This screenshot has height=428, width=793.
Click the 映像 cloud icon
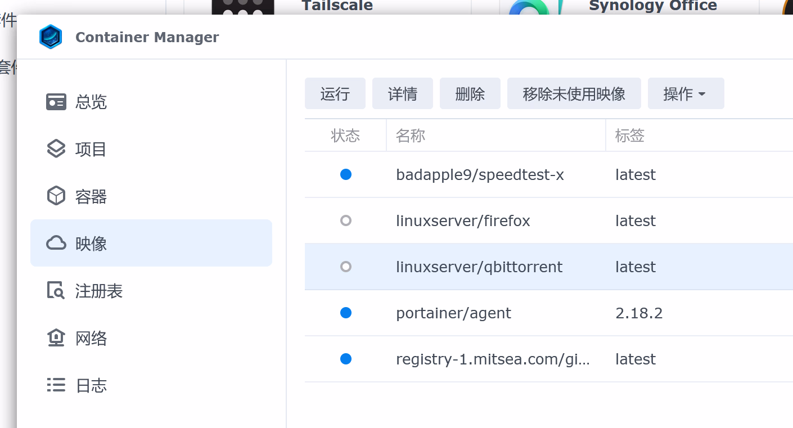point(56,244)
